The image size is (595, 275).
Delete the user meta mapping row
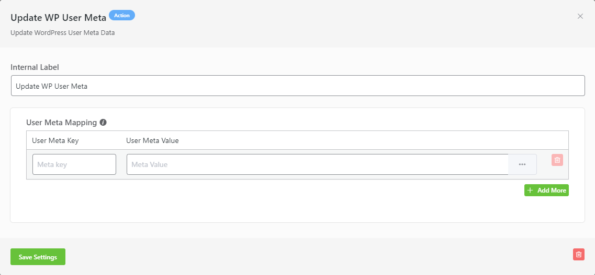pos(557,160)
